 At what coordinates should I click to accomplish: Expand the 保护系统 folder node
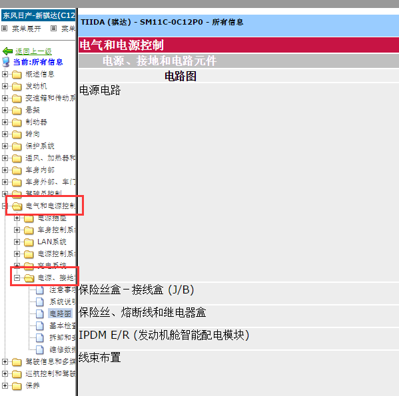(x=5, y=146)
